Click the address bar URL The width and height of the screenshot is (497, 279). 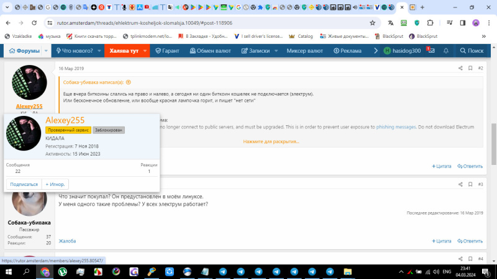point(145,23)
